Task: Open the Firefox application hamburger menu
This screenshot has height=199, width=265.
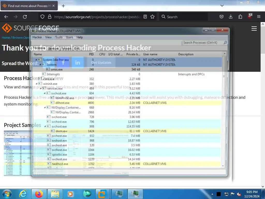Action: [x=259, y=17]
